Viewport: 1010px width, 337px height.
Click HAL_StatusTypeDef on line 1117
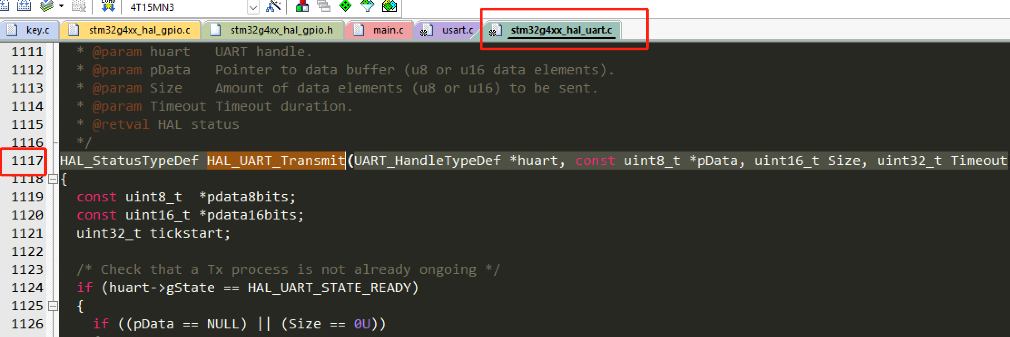[129, 161]
